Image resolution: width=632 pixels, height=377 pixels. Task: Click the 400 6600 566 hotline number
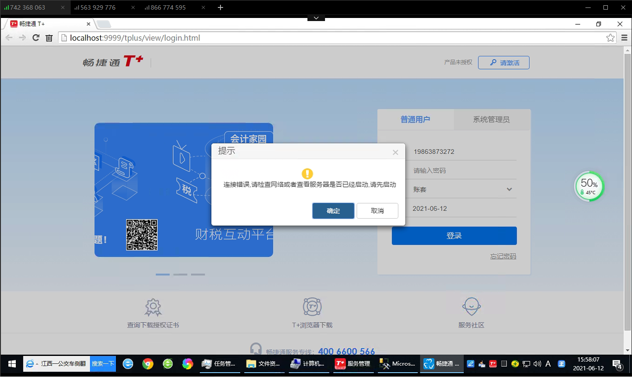tap(347, 352)
